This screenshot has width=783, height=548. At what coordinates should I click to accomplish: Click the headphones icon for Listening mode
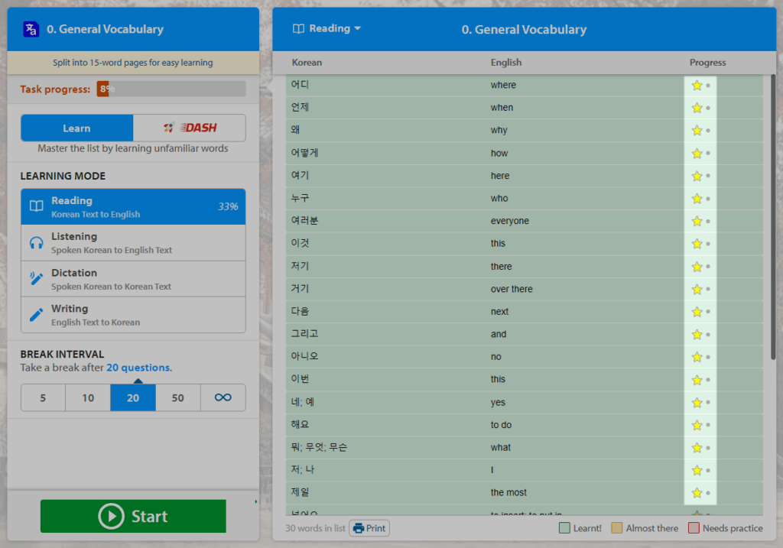37,242
